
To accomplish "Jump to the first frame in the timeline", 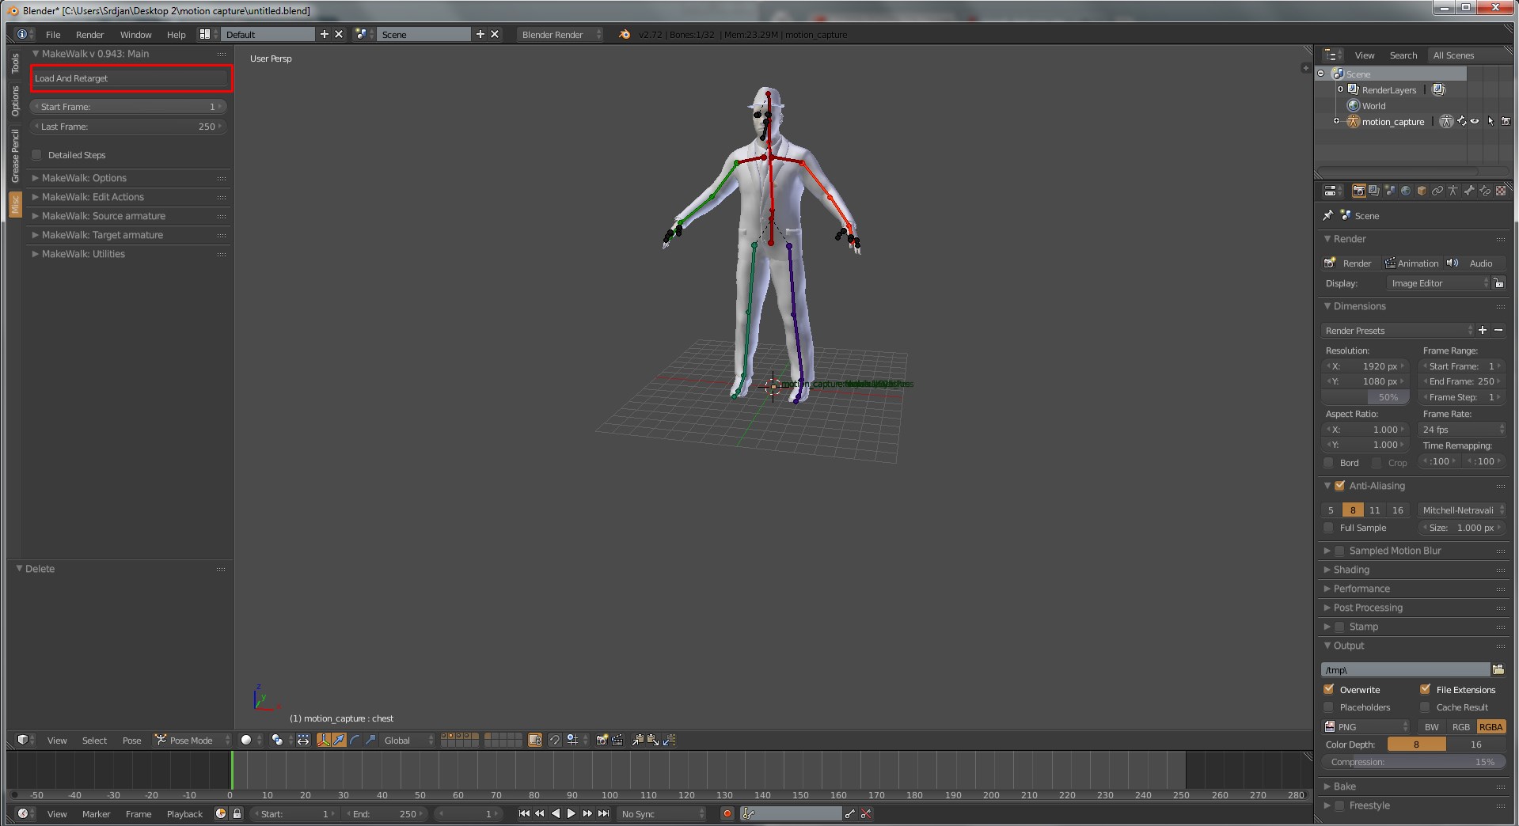I will pos(523,813).
